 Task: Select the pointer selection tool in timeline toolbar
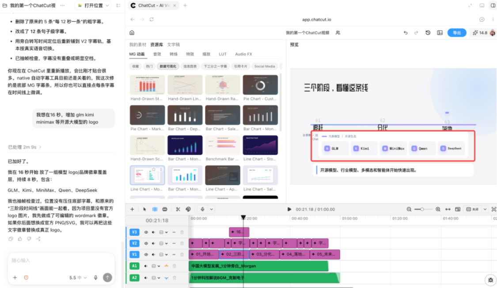coord(144,209)
